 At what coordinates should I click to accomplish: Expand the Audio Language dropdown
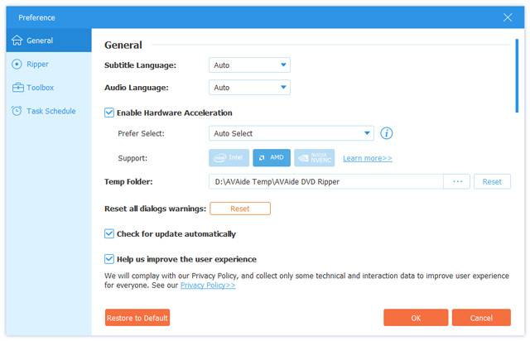[248, 87]
